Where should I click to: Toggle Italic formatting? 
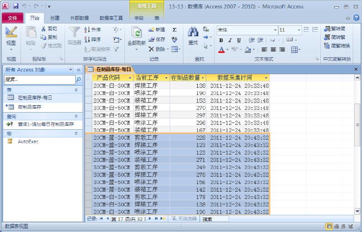(230, 40)
